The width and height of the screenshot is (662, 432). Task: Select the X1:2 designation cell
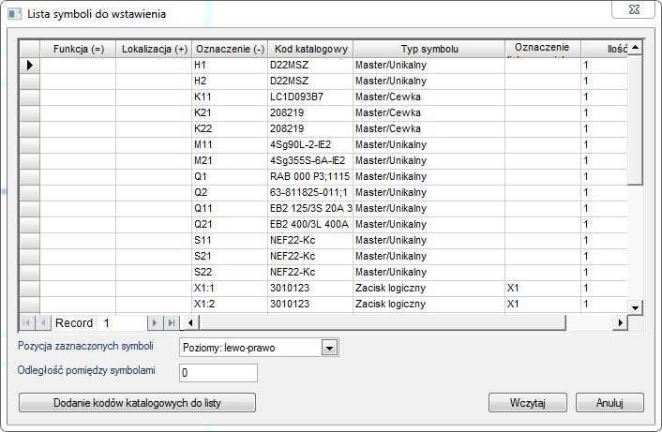coord(230,305)
